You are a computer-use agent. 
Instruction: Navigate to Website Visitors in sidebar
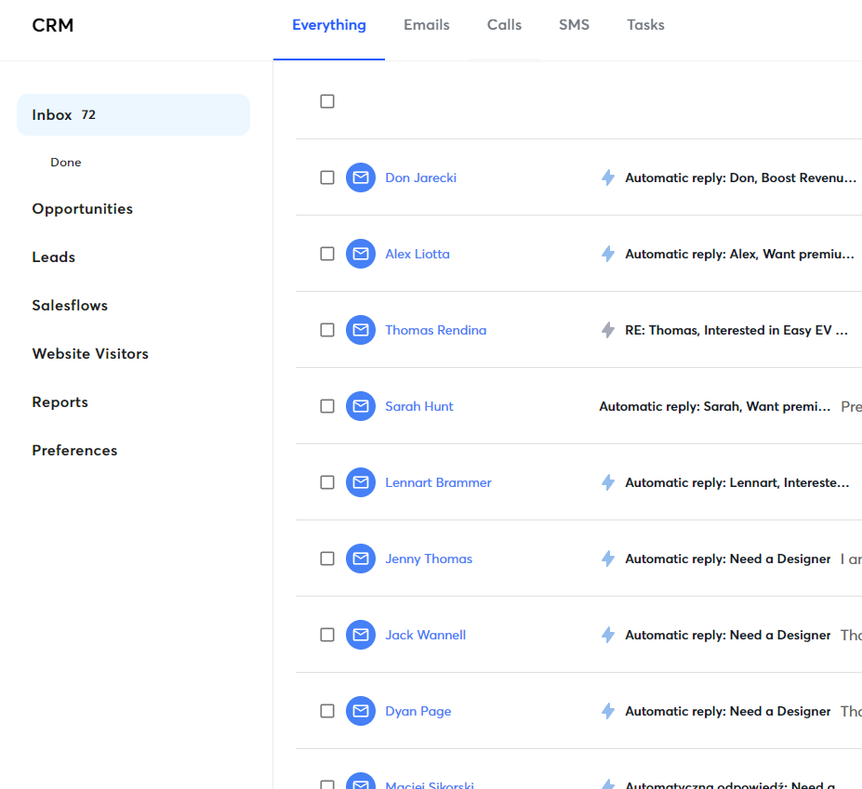click(90, 354)
